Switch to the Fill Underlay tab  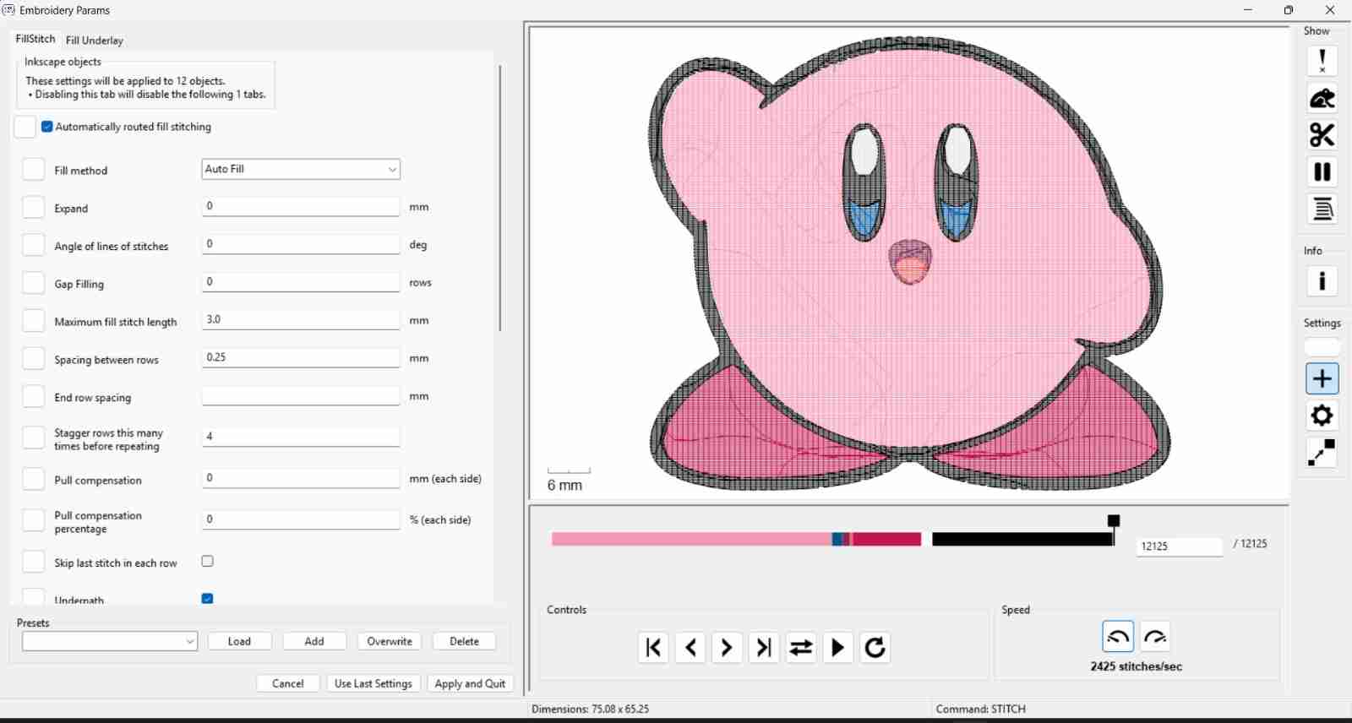pos(95,41)
